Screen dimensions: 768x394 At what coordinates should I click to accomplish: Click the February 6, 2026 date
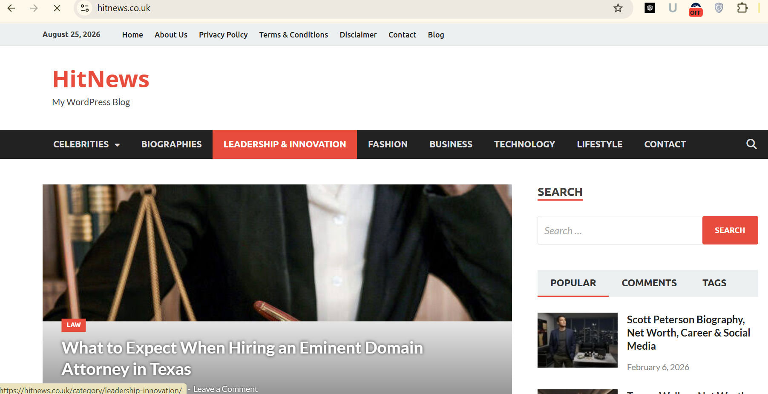click(x=658, y=367)
